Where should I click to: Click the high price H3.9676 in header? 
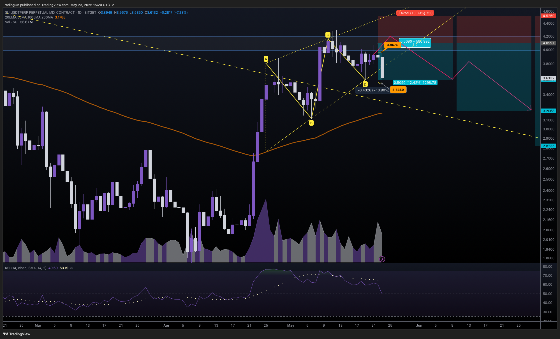(x=121, y=13)
